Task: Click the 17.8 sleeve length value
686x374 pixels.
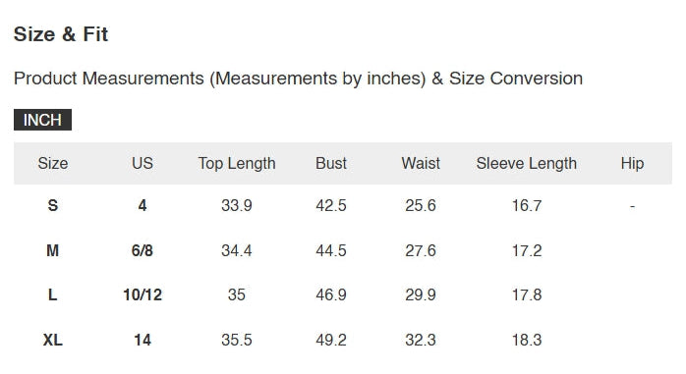Action: 527,294
